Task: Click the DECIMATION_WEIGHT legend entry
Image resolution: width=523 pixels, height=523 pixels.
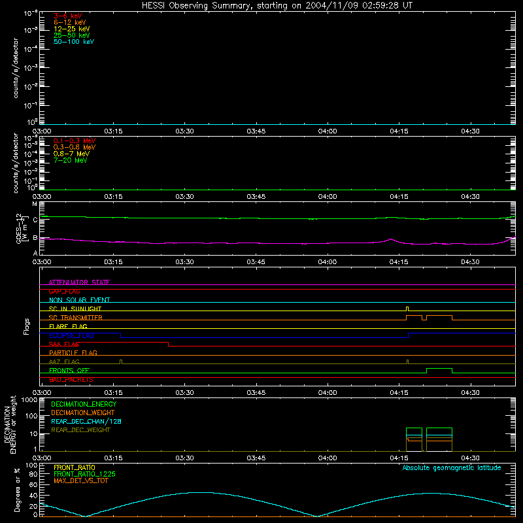Action: [x=83, y=413]
